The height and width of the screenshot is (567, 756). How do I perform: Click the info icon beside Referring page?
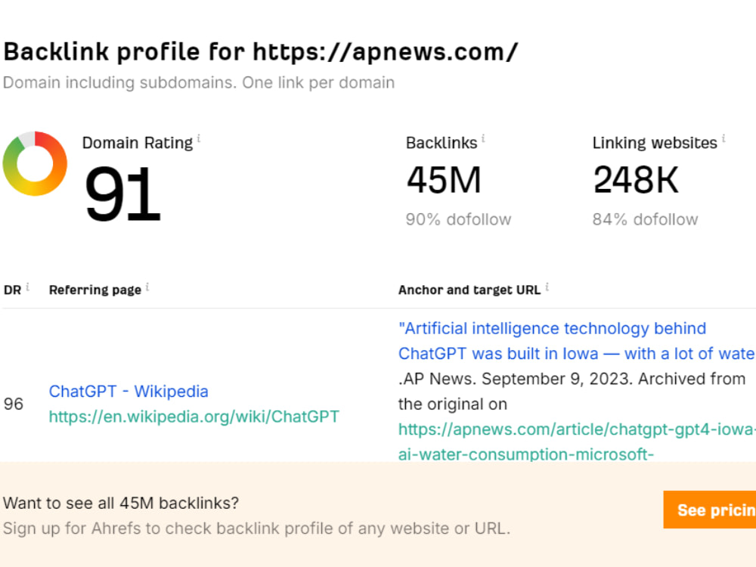point(147,287)
